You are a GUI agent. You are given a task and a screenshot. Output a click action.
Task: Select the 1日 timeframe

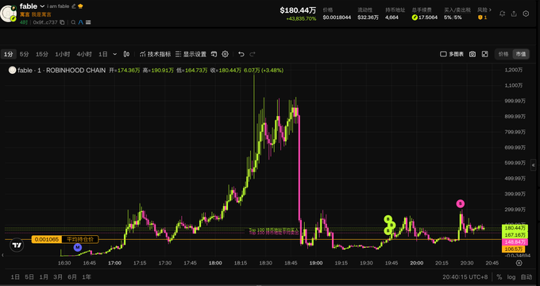tap(103, 54)
